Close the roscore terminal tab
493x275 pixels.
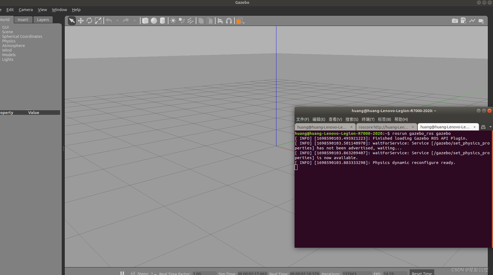click(413, 127)
